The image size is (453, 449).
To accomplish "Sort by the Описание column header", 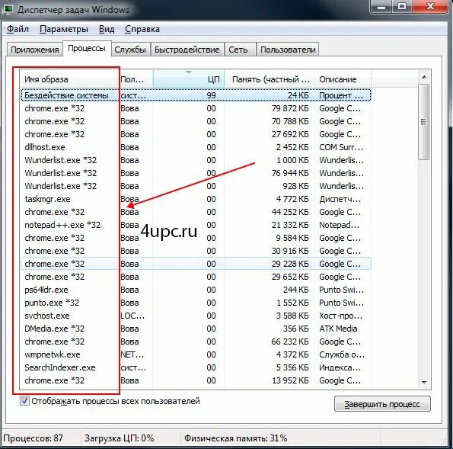I will click(x=343, y=79).
